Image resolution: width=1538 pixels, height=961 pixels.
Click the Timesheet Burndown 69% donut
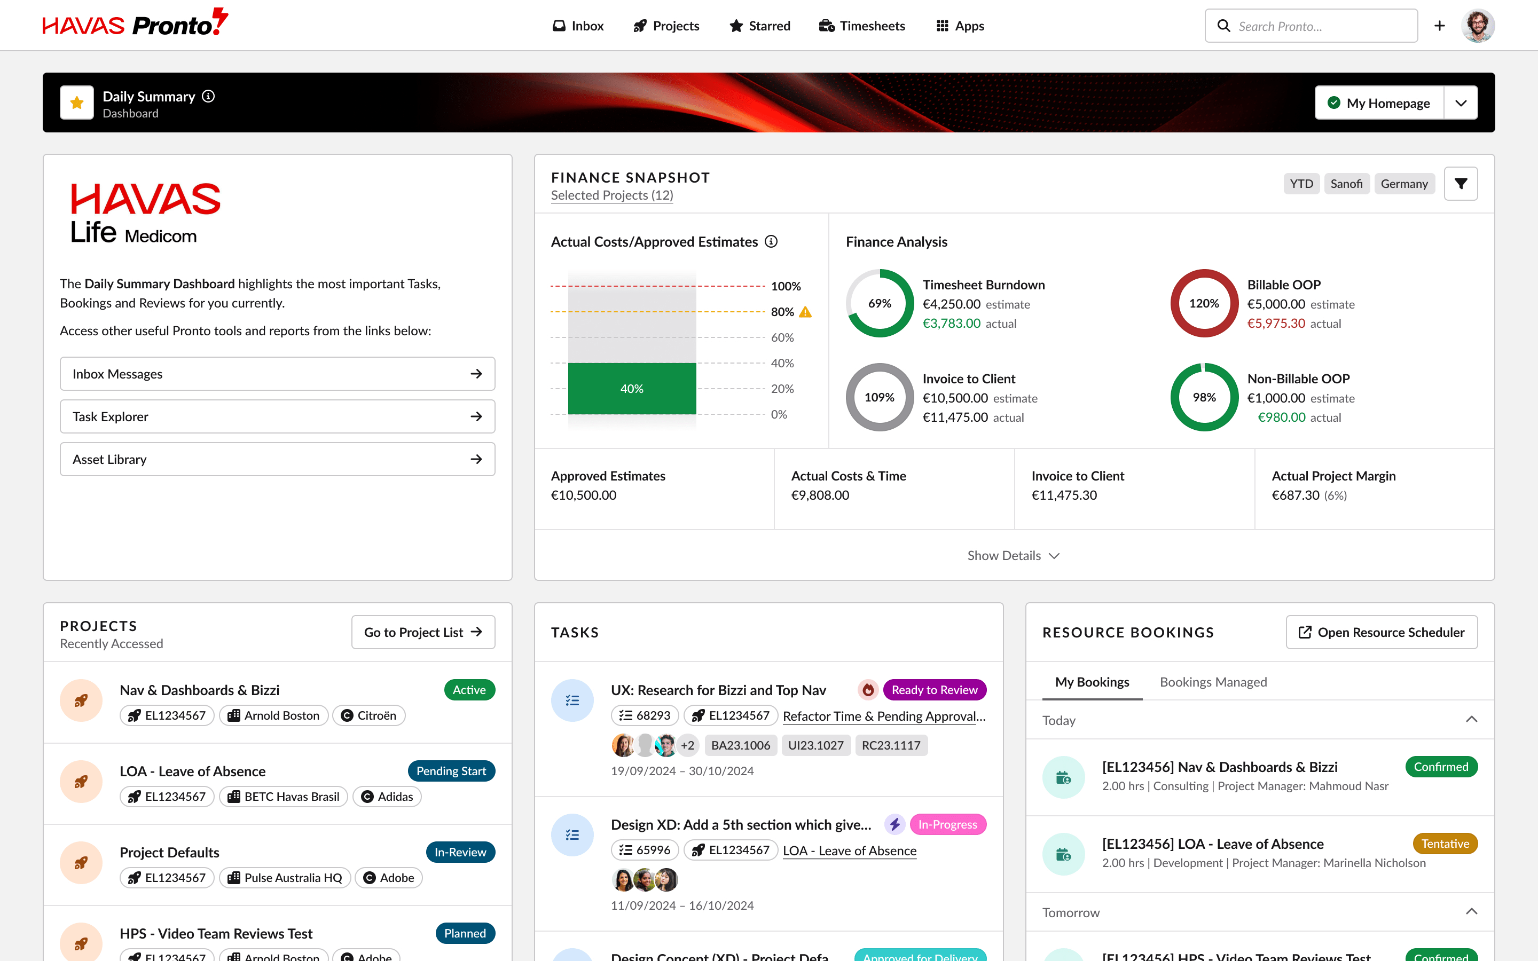[x=880, y=303]
